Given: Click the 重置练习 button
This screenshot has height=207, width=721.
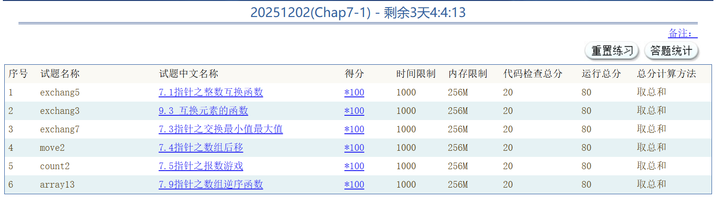Looking at the screenshot, I should (612, 51).
